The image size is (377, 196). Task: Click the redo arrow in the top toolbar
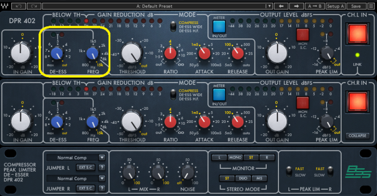coord(33,6)
